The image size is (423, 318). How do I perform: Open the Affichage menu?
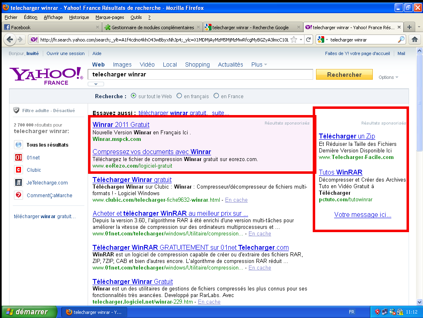(x=53, y=17)
